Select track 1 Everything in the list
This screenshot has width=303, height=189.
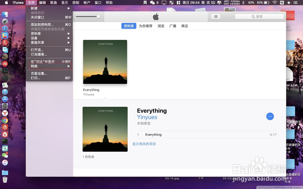tap(207, 135)
